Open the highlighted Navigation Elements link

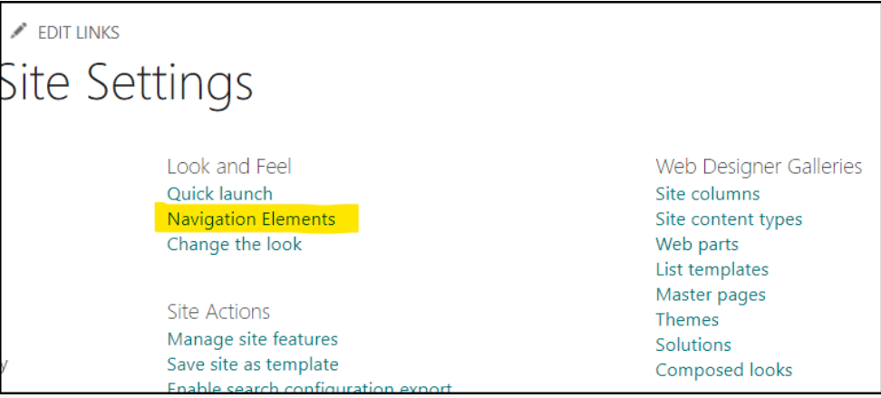click(x=251, y=218)
